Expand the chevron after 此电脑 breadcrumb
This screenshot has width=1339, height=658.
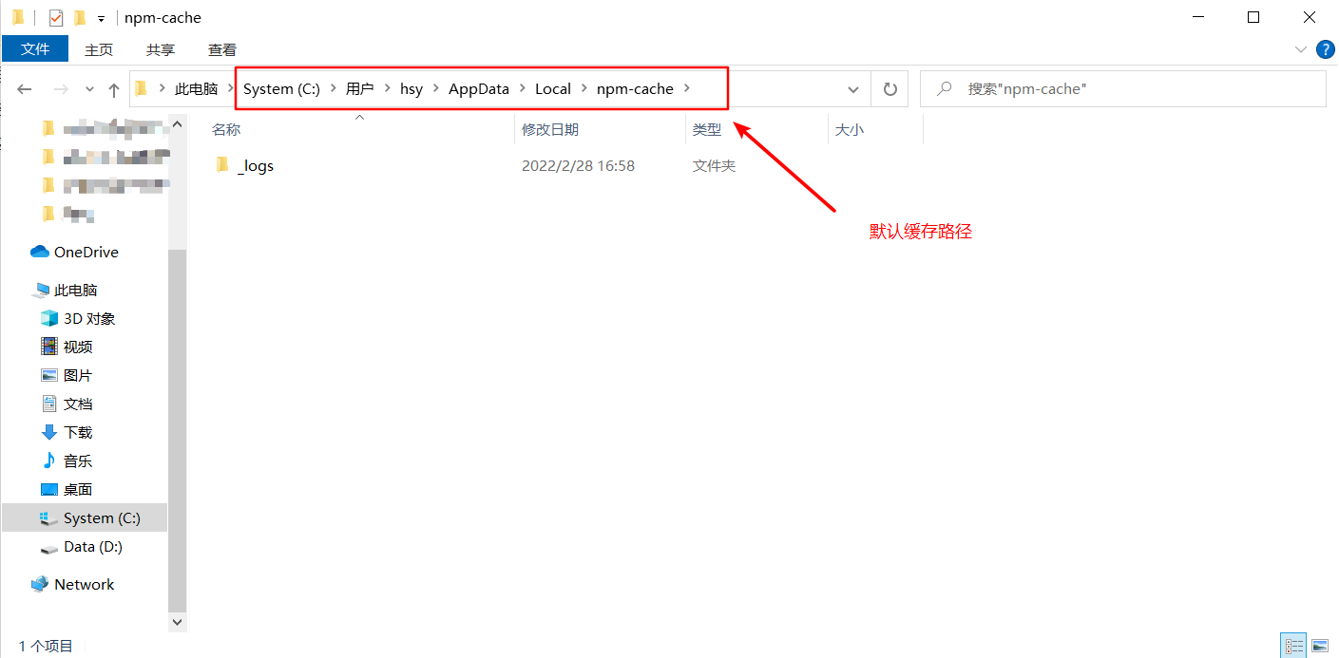[231, 89]
